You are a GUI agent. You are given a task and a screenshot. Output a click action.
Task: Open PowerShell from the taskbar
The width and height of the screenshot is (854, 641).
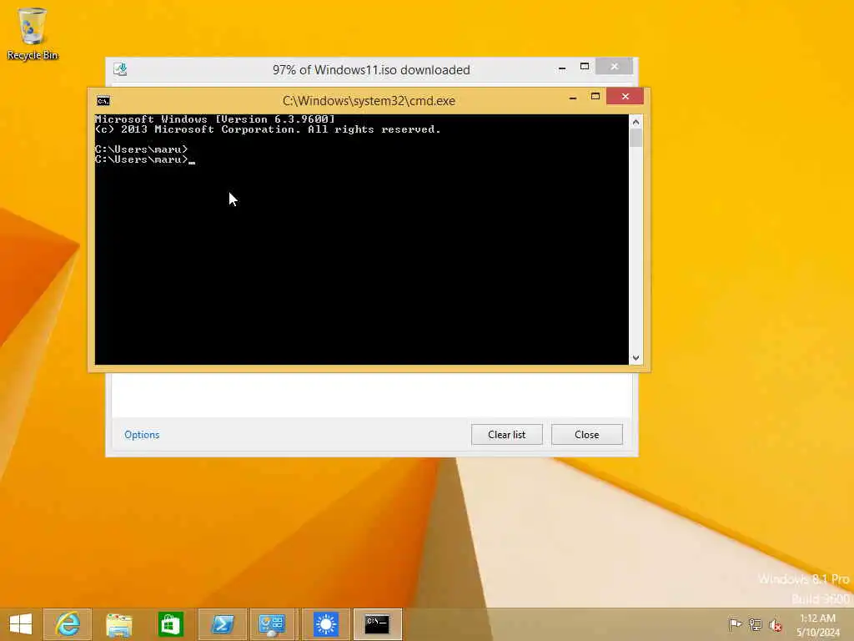click(222, 624)
